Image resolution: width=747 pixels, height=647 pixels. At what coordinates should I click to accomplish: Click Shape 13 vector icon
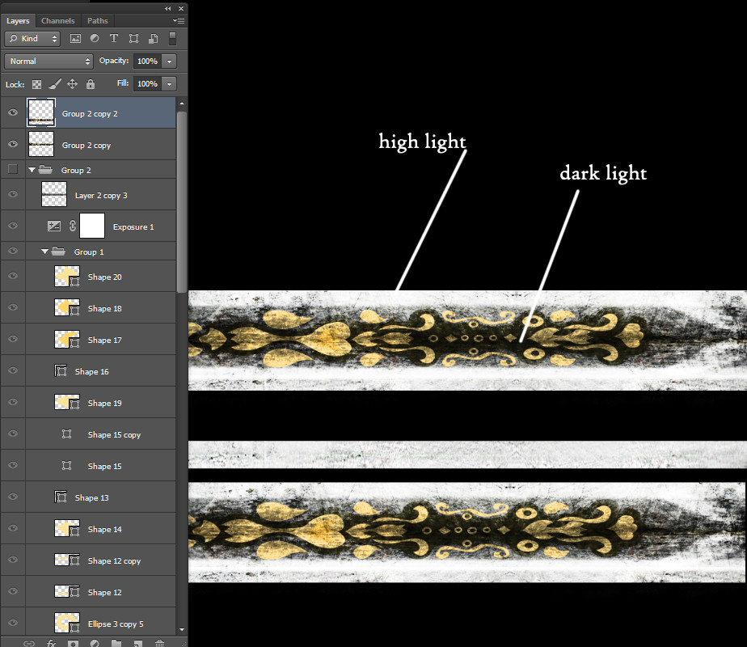[61, 497]
